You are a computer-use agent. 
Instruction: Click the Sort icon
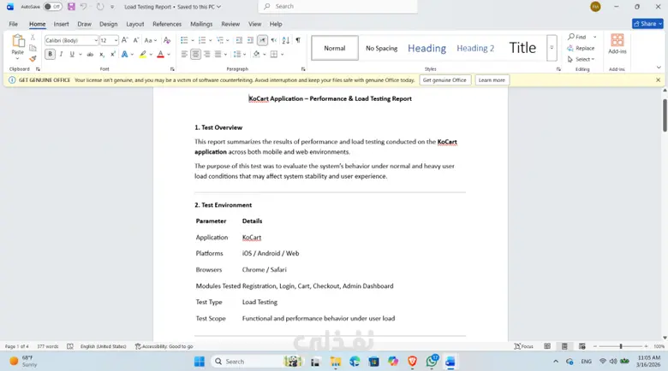[286, 40]
